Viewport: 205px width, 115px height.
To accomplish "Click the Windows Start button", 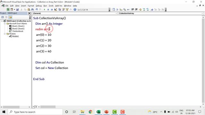I will [4, 112].
